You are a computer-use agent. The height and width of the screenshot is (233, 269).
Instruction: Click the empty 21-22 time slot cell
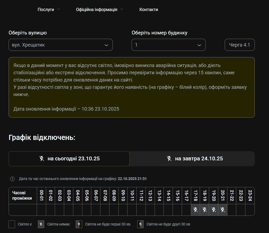pos(232,210)
